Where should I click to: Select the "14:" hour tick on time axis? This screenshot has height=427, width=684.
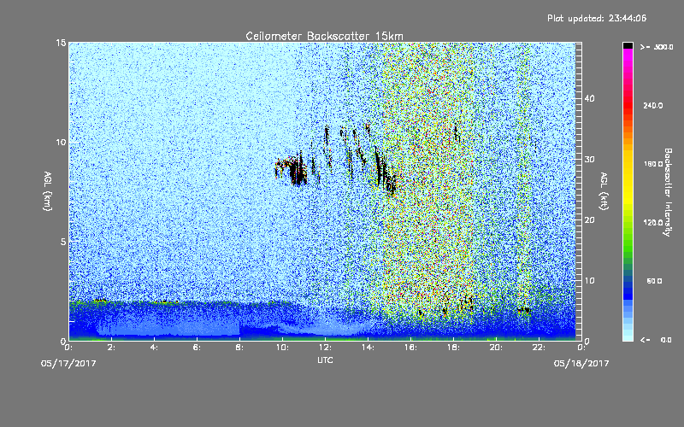[368, 348]
